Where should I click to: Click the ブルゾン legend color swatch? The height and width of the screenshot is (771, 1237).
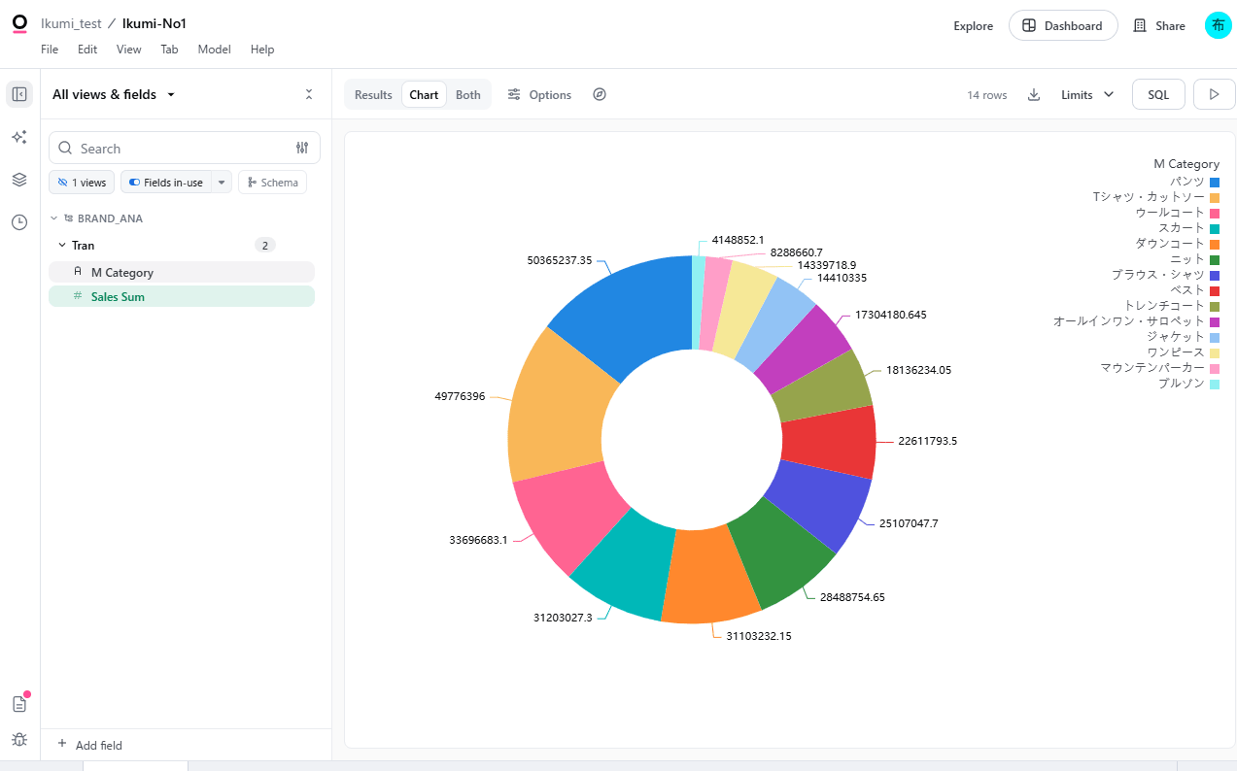coord(1215,384)
